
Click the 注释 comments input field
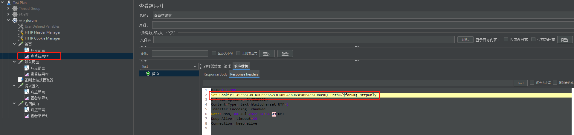tap(363, 25)
